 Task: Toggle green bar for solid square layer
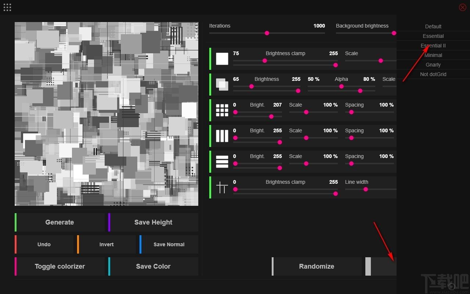[210, 59]
